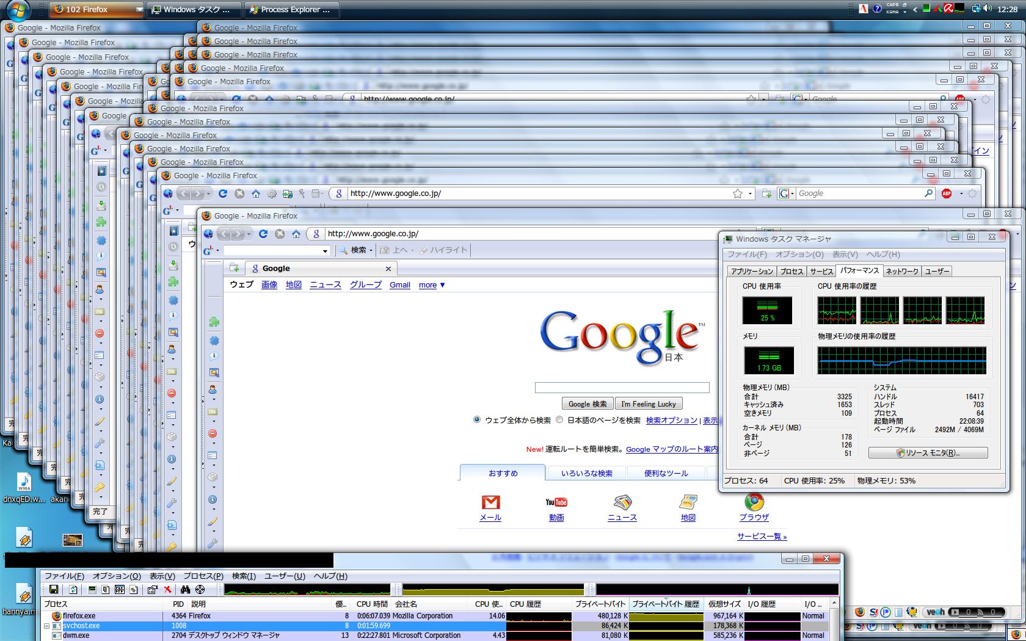Click the red no-entry icon in the front Firefox sidebar
Screen dimensions: 1026x641
[x=213, y=433]
